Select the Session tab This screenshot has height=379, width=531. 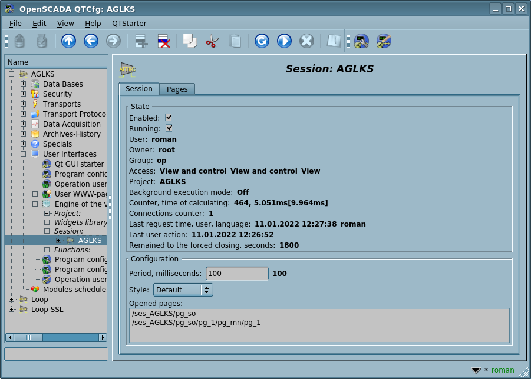pyautogui.click(x=139, y=89)
